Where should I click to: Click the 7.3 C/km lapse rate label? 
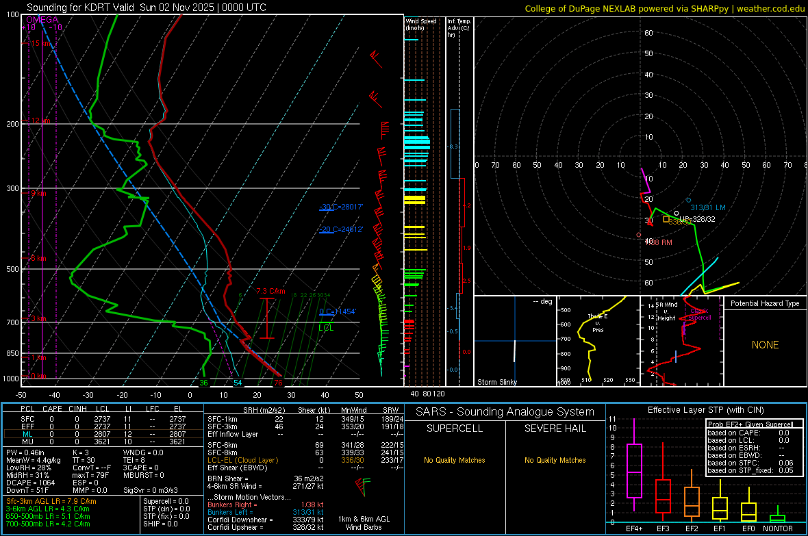(x=271, y=291)
